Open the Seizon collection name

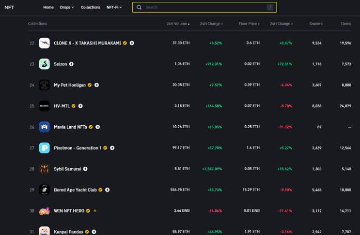(61, 64)
